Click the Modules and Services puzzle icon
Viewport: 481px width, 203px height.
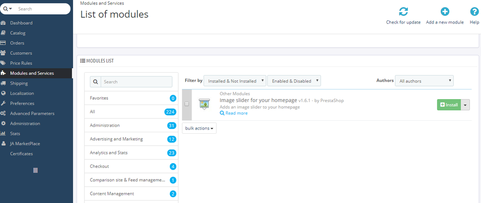coord(3,73)
